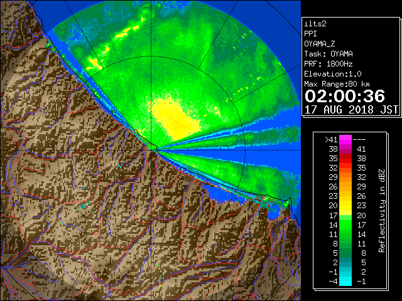Click the 'OYAMA_Z' product name
Image resolution: width=402 pixels, height=301 pixels.
[x=320, y=44]
